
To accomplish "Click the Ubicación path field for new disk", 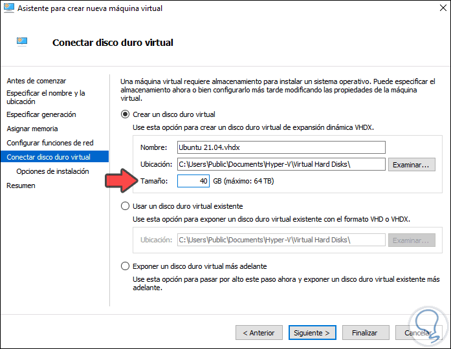I will (x=281, y=164).
